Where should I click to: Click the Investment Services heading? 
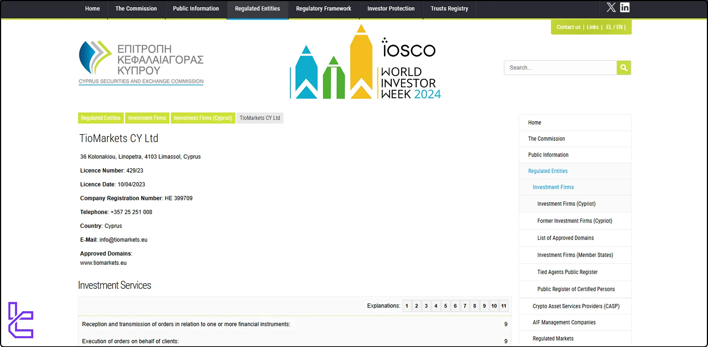(x=115, y=285)
